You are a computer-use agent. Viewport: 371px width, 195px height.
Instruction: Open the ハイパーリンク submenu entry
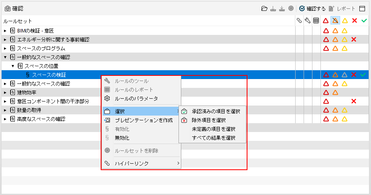[x=142, y=163]
